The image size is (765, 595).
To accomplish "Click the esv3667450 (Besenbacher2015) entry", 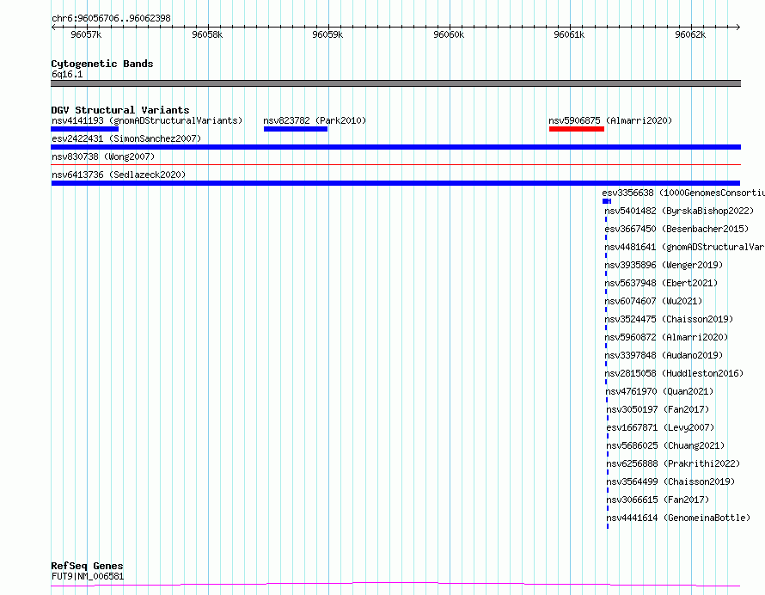I will (x=676, y=229).
